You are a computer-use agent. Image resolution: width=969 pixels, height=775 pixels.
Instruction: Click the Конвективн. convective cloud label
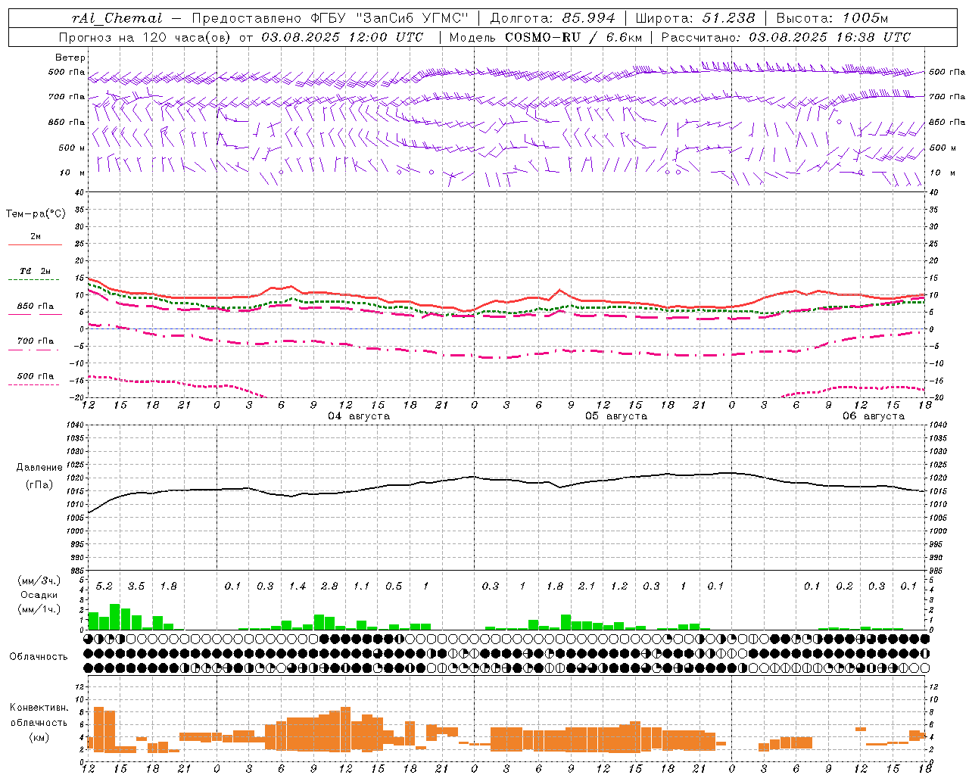pyautogui.click(x=39, y=708)
